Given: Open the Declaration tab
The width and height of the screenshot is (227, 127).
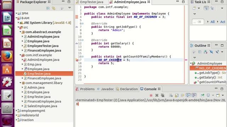Looking at the screenshot, I should (x=127, y=89).
